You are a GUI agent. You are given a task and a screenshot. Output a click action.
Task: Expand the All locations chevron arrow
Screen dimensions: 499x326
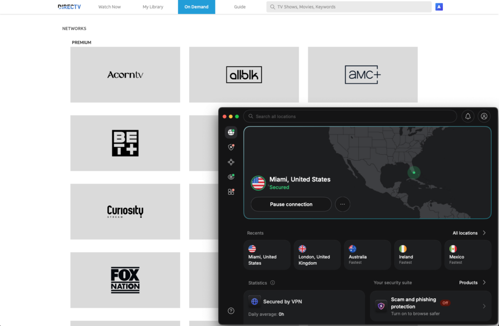point(484,233)
